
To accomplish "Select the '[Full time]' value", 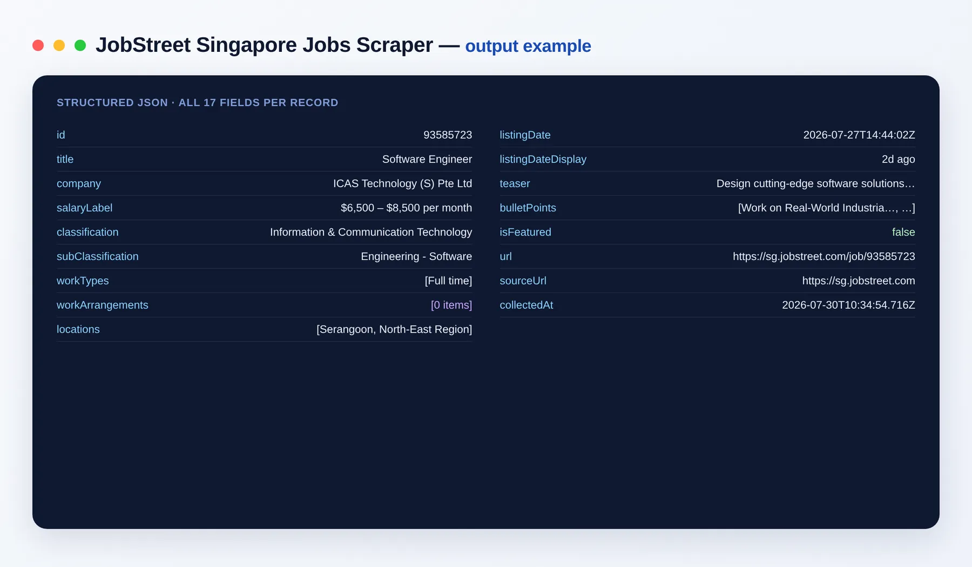I will point(448,281).
